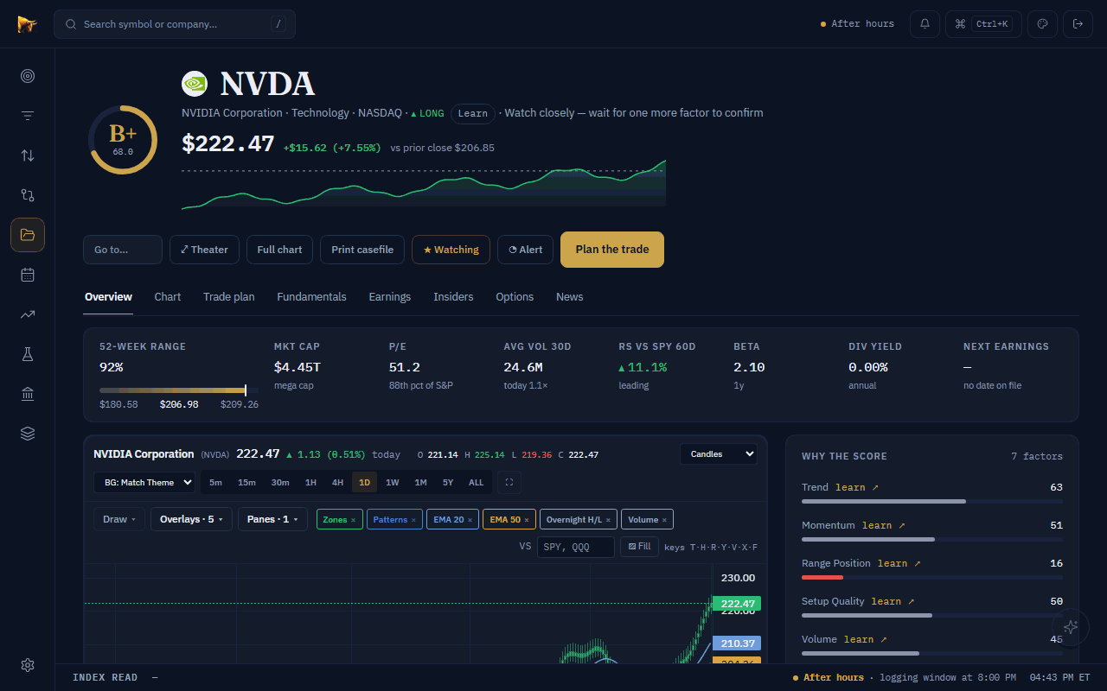This screenshot has height=691, width=1107.
Task: Open the branch flow icon in sidebar
Action: 28,195
